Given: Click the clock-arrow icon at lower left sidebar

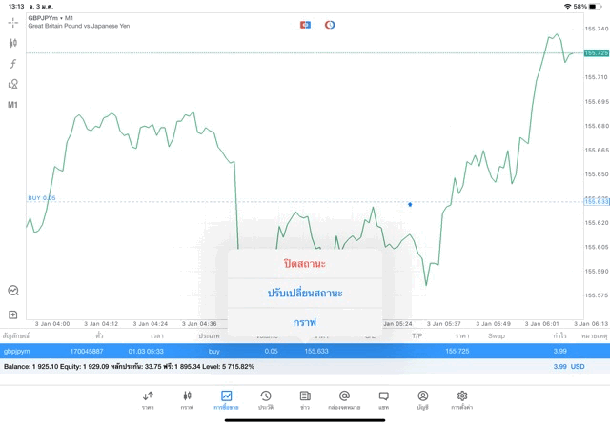Looking at the screenshot, I should [13, 291].
